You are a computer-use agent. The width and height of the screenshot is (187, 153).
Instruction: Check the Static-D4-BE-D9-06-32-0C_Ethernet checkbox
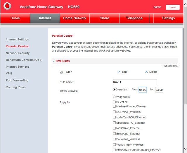pyautogui.click(x=114, y=150)
